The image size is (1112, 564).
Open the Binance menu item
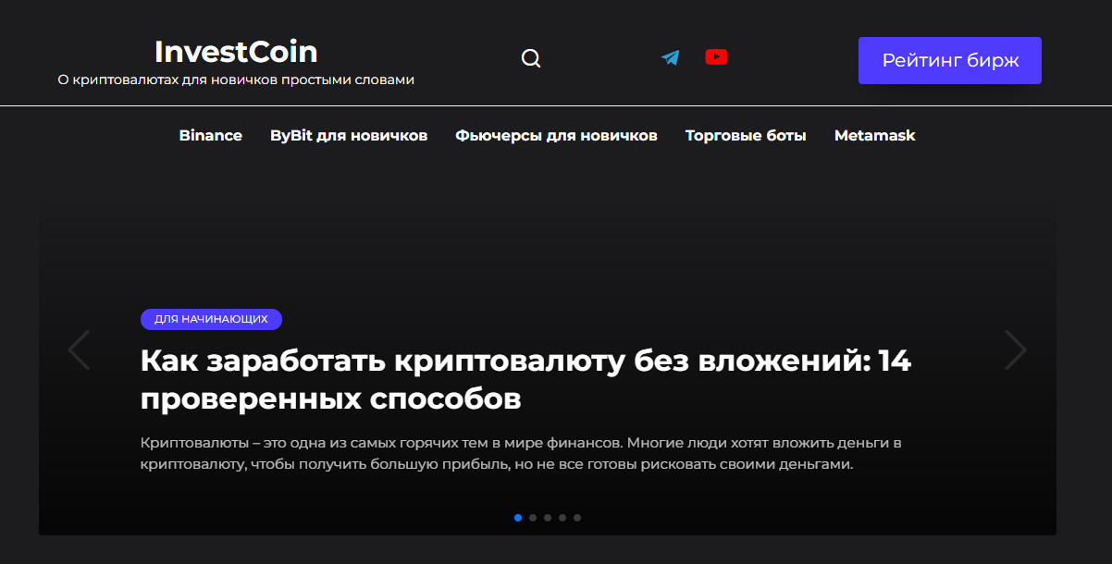211,136
